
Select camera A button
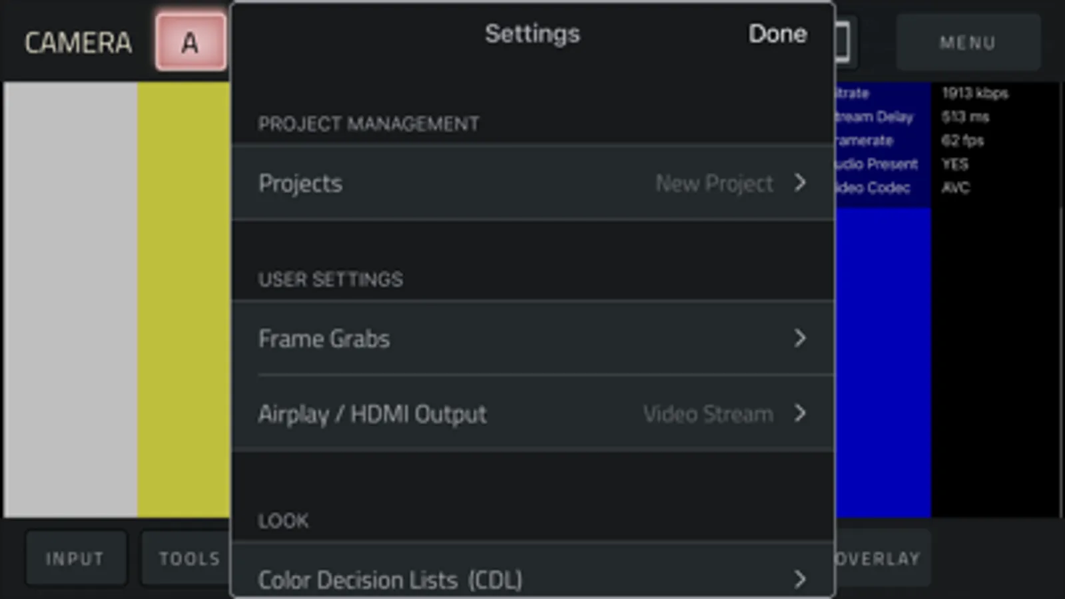(x=190, y=43)
